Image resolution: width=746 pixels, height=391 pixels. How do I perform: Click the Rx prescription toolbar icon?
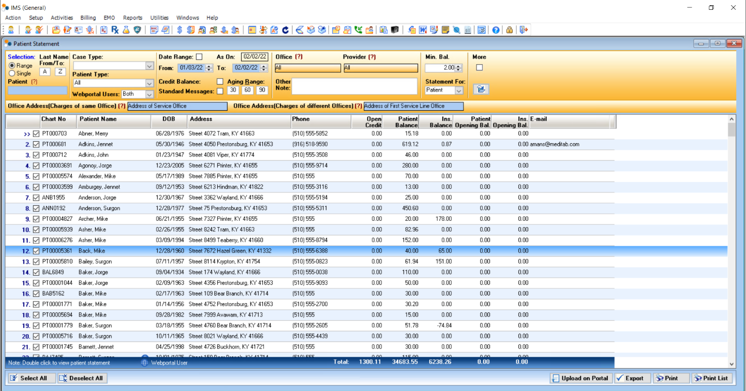click(115, 30)
